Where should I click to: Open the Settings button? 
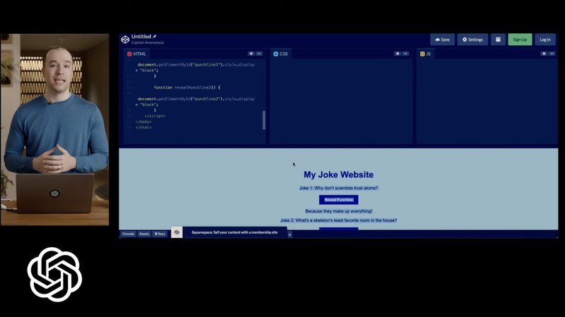472,40
